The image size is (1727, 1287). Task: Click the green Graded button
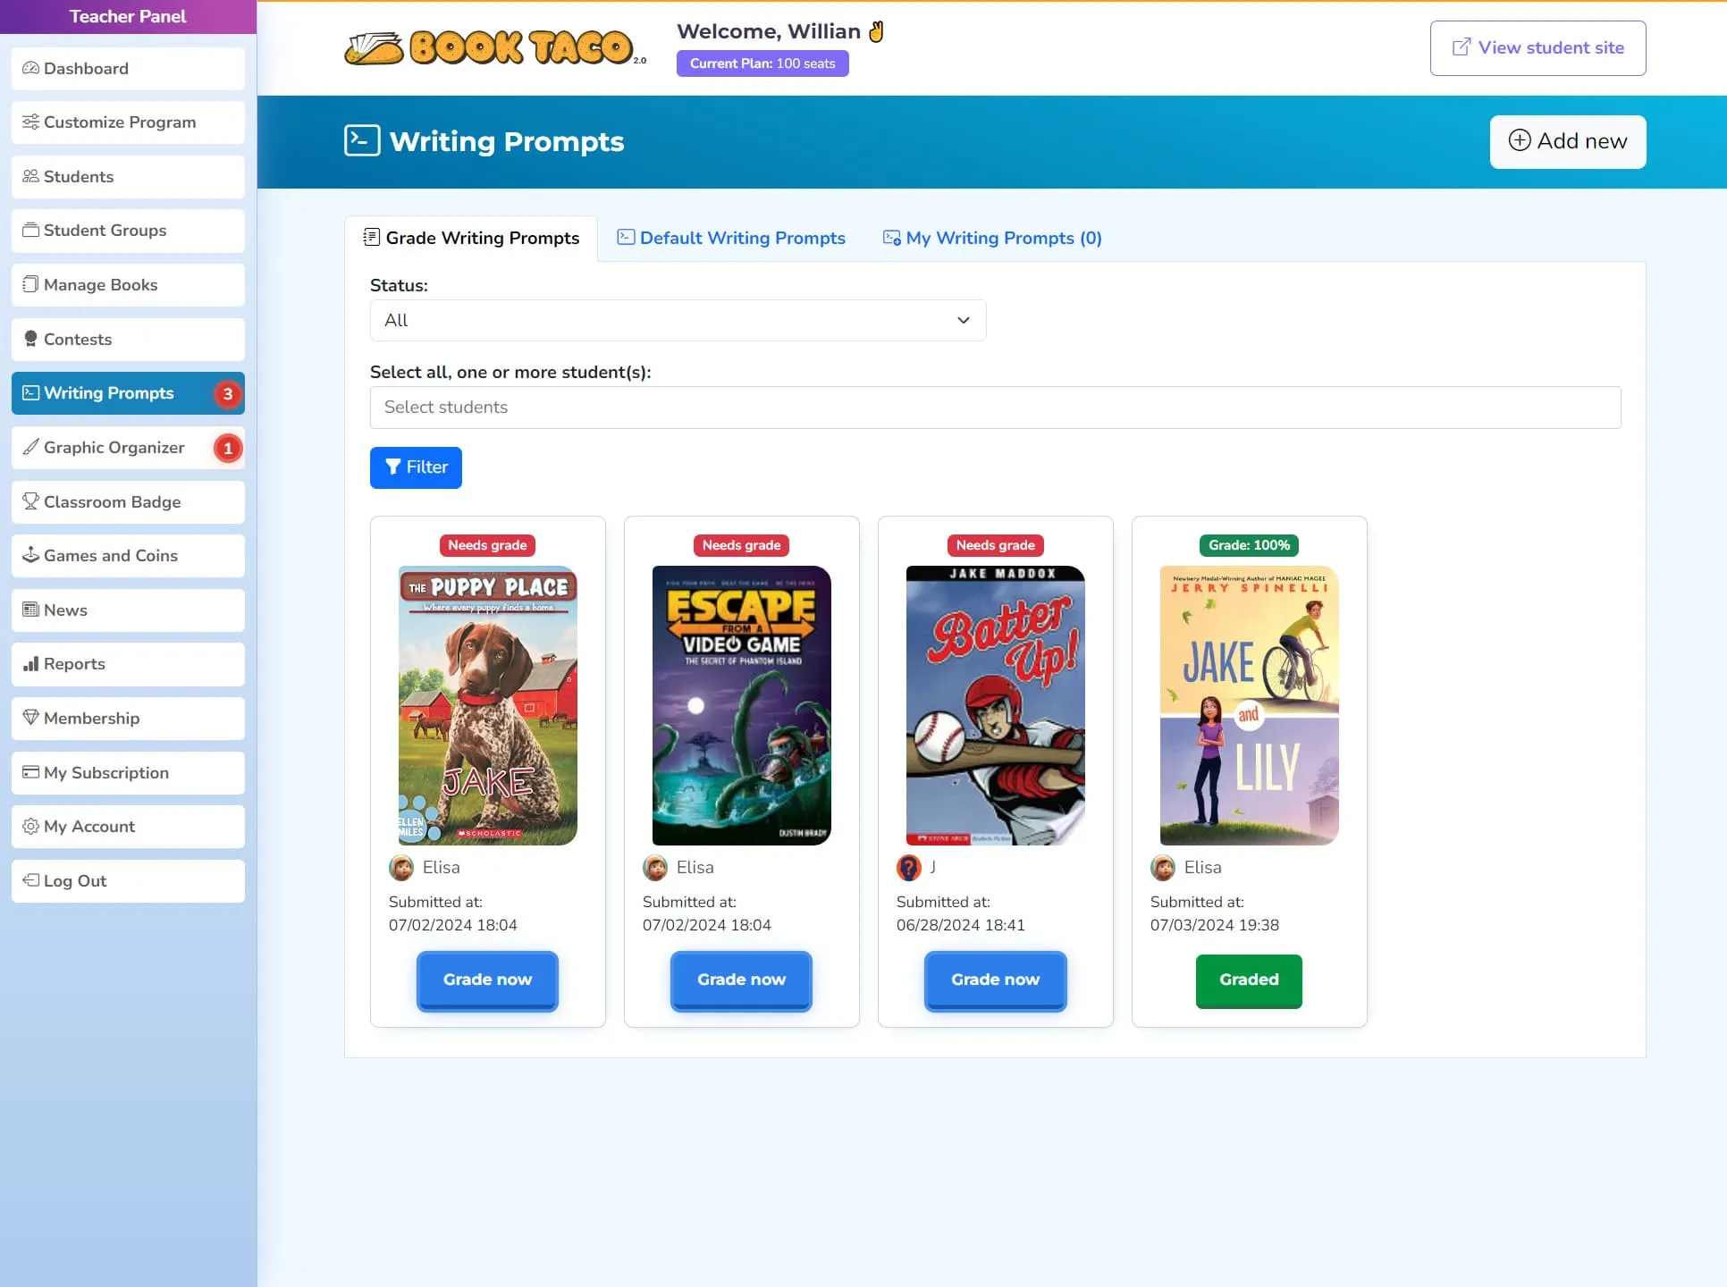click(1248, 980)
